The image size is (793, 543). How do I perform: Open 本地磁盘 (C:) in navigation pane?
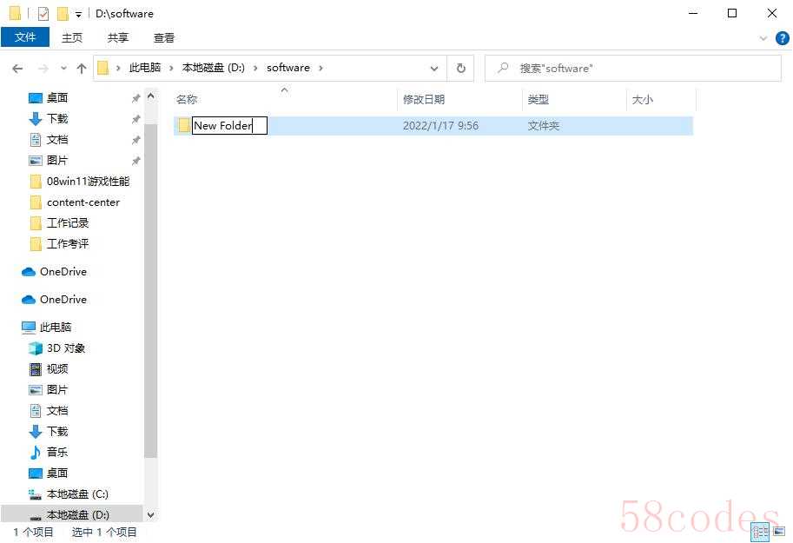(x=77, y=493)
